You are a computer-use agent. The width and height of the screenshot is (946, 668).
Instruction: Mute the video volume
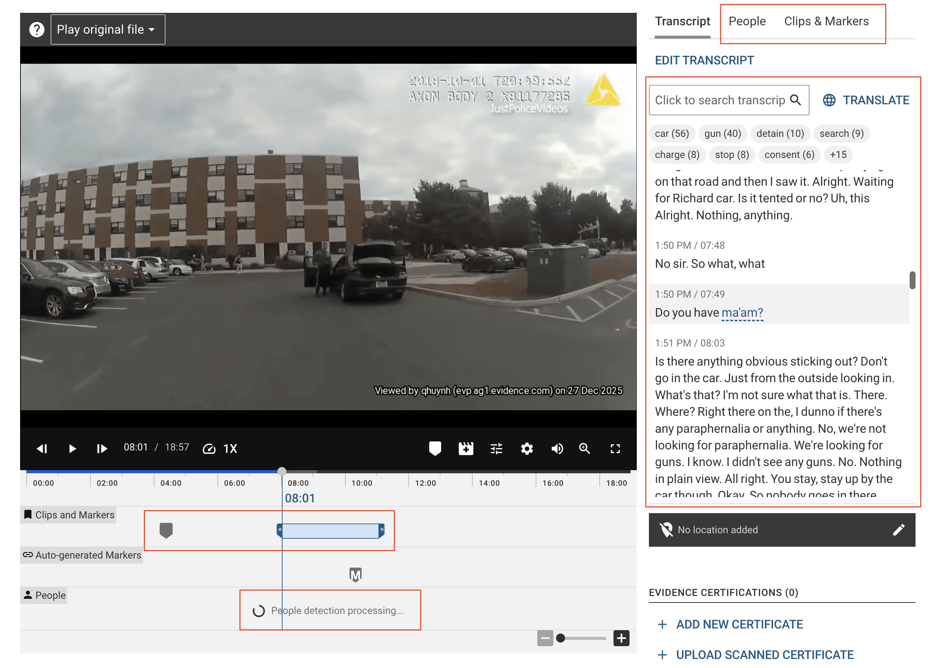(x=557, y=448)
